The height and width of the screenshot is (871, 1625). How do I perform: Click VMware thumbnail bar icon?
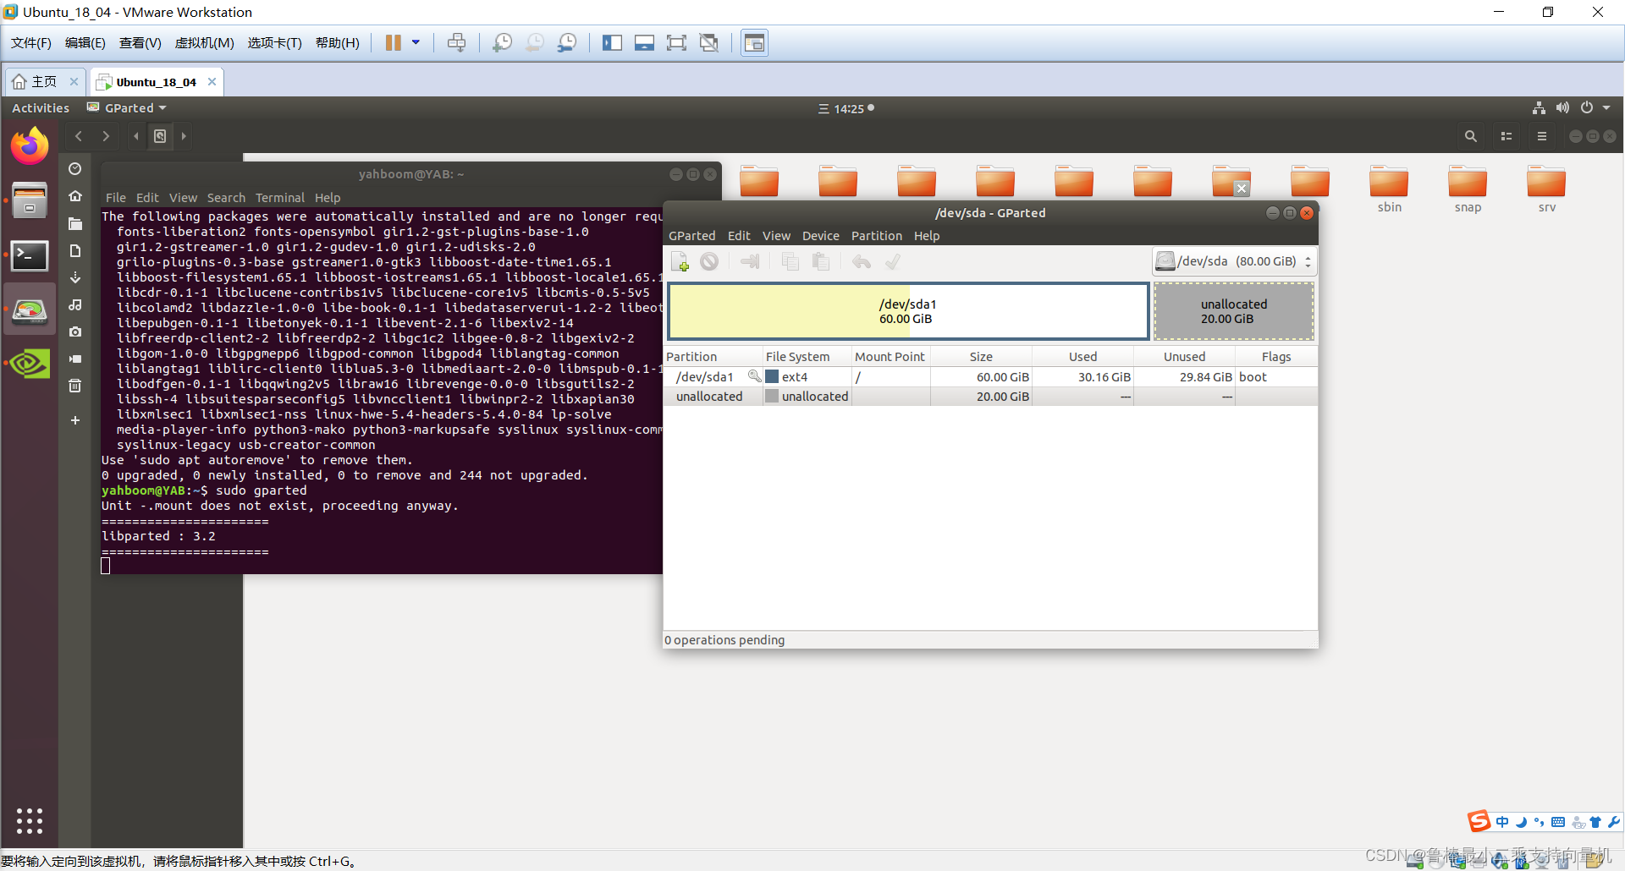pyautogui.click(x=644, y=43)
